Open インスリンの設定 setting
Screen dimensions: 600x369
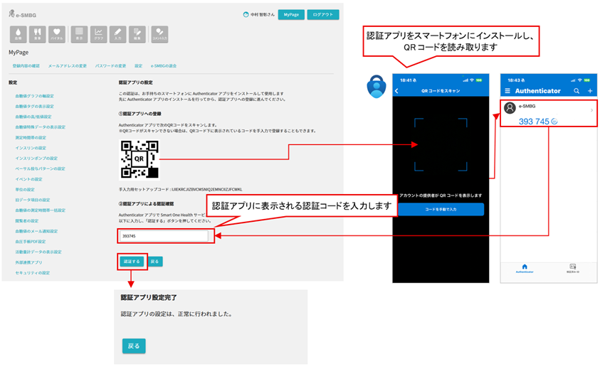click(x=31, y=148)
